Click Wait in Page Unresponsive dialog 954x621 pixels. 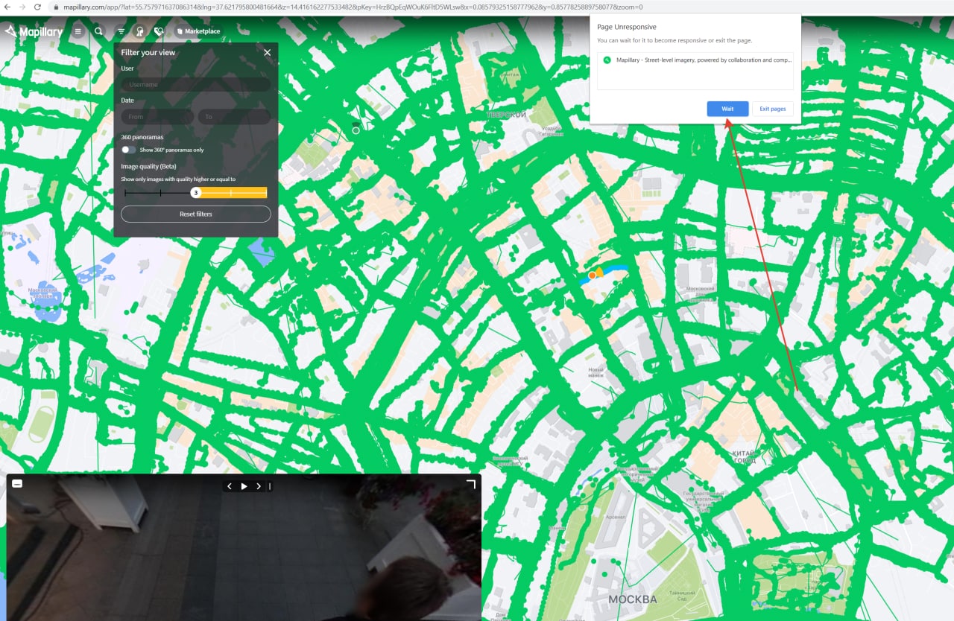coord(727,109)
